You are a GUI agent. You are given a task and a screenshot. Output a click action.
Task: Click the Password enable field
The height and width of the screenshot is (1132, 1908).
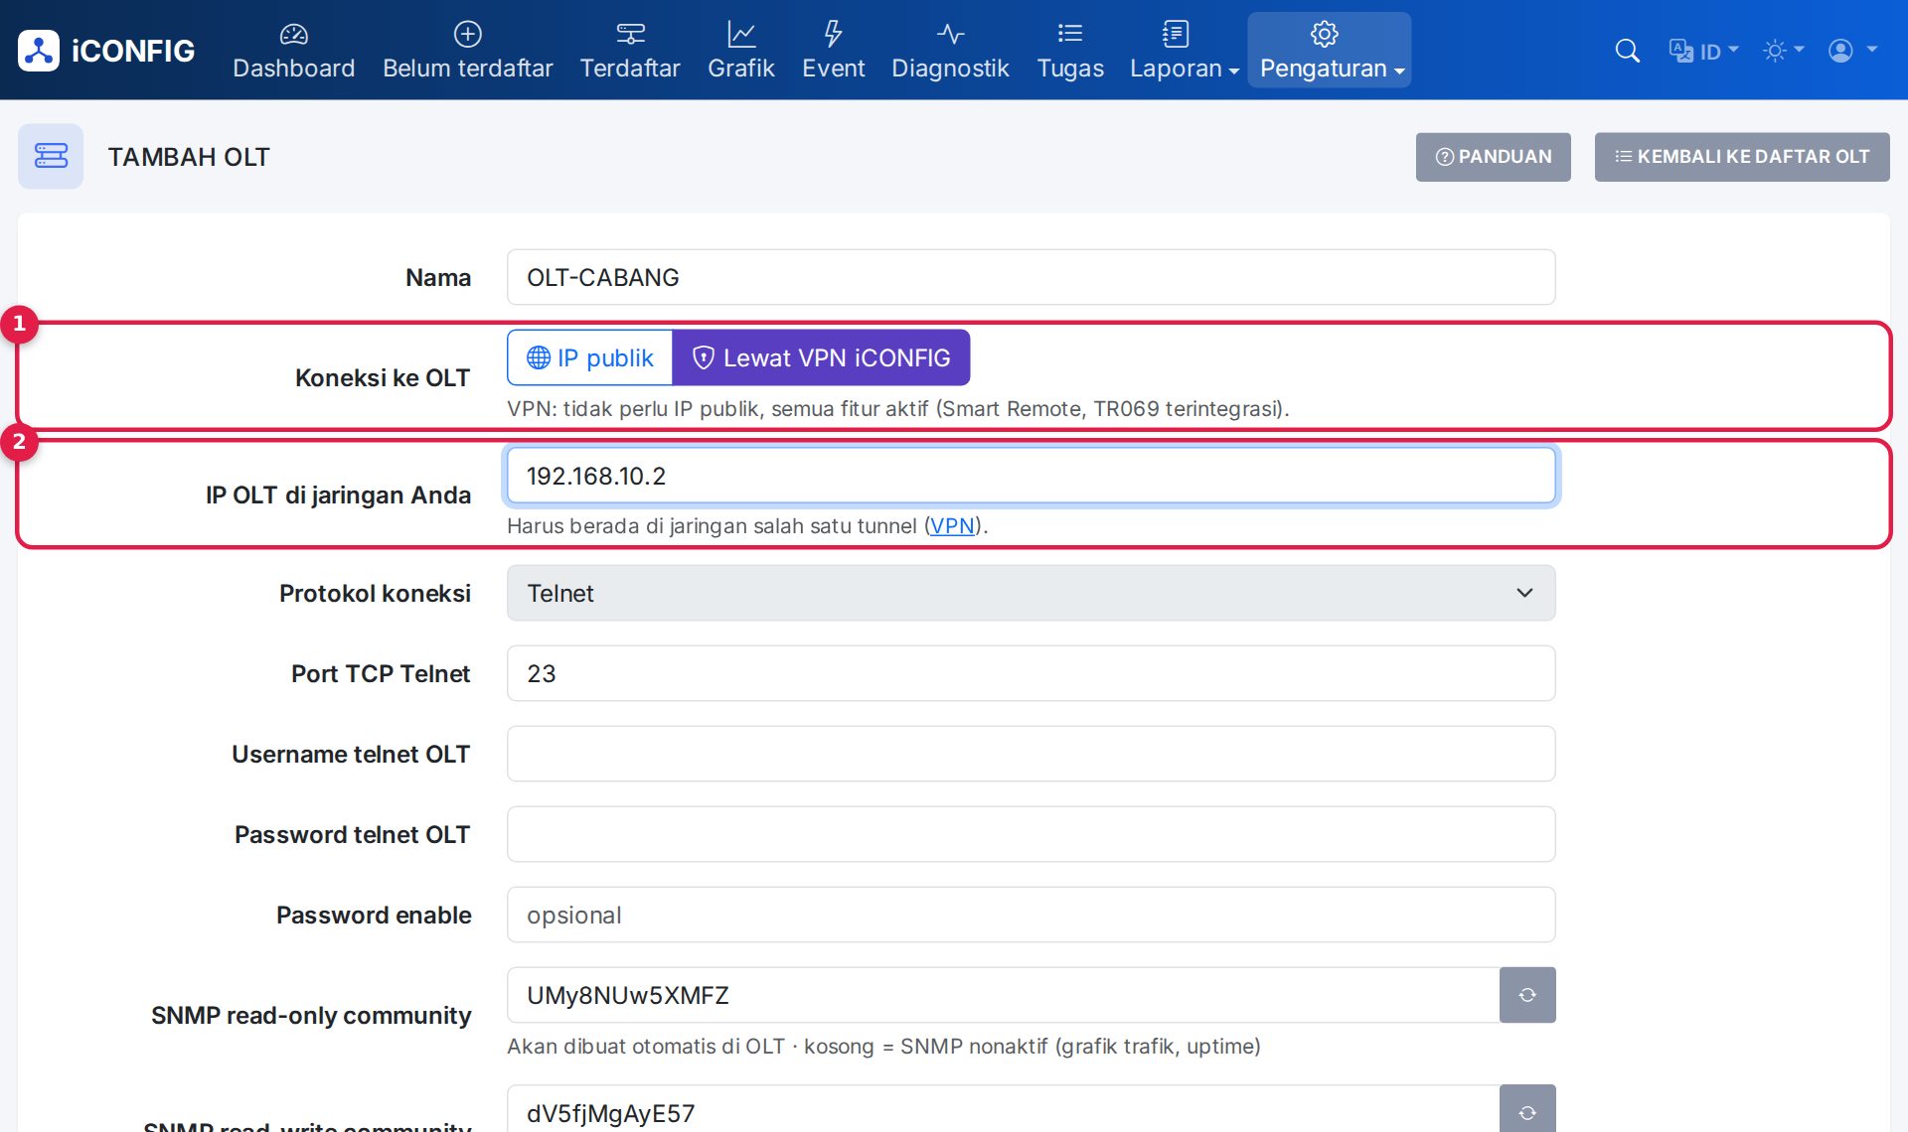1031,916
